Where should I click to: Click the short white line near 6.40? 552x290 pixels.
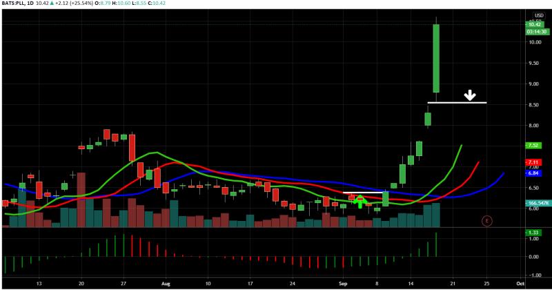[363, 193]
